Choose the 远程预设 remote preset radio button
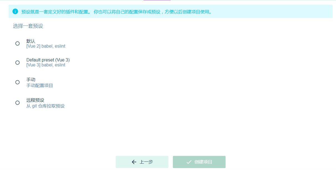This screenshot has width=336, height=170. [x=17, y=103]
